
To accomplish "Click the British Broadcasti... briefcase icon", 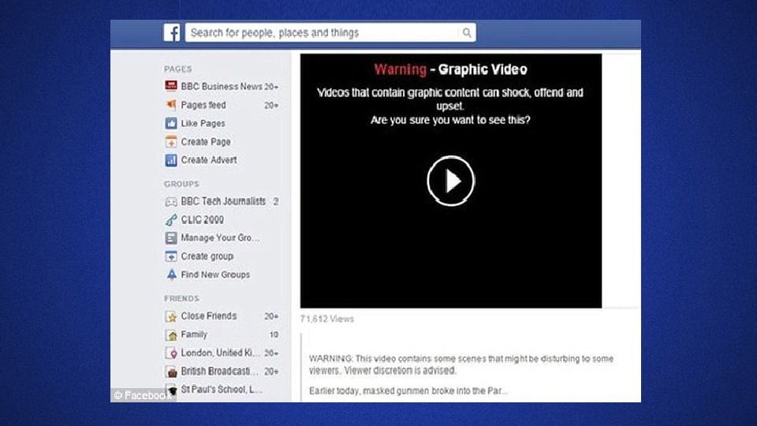I will click(171, 372).
